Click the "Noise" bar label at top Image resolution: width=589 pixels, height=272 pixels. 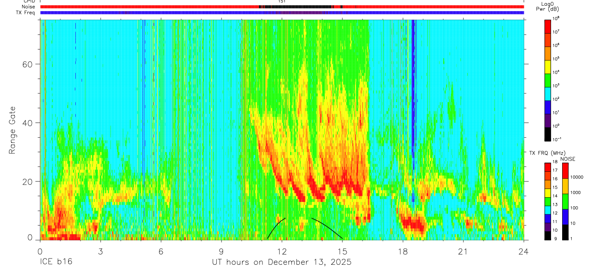pos(28,7)
